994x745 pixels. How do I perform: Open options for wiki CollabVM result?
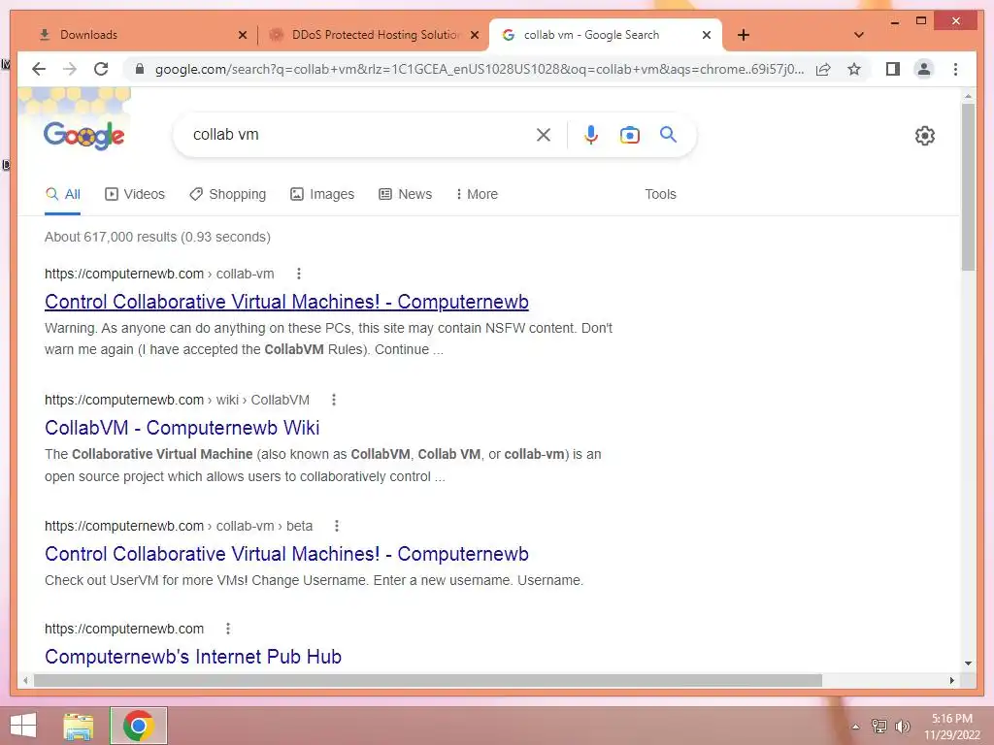click(334, 400)
